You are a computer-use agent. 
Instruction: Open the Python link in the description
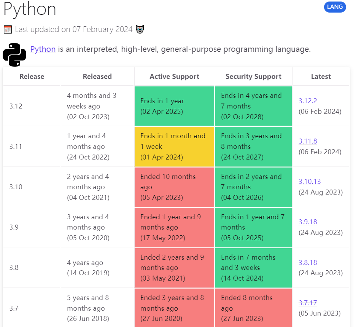[43, 49]
